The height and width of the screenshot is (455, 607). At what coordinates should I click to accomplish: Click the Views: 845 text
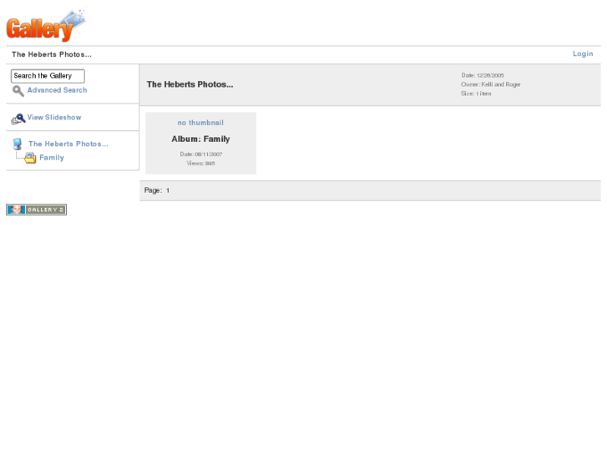point(200,164)
